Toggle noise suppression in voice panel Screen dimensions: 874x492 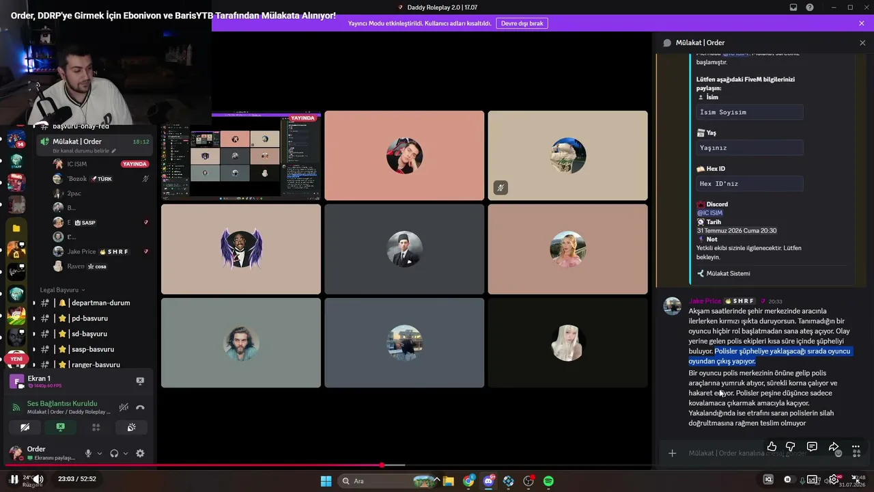pos(124,407)
